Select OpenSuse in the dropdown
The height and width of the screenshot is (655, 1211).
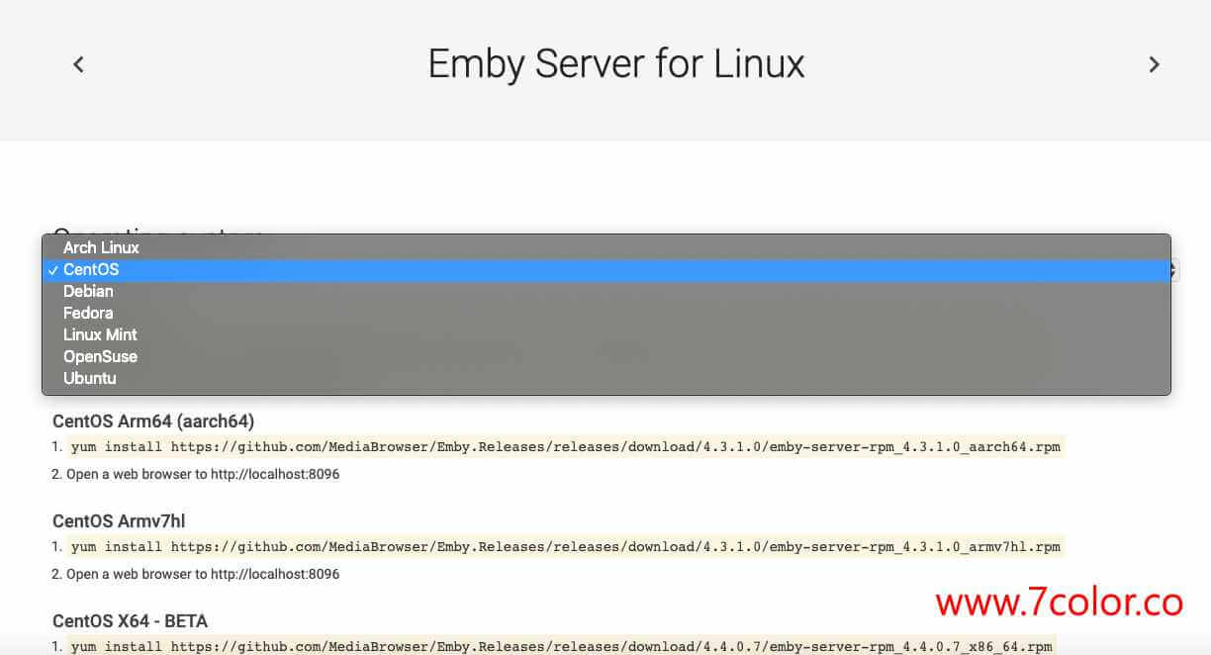[606, 356]
